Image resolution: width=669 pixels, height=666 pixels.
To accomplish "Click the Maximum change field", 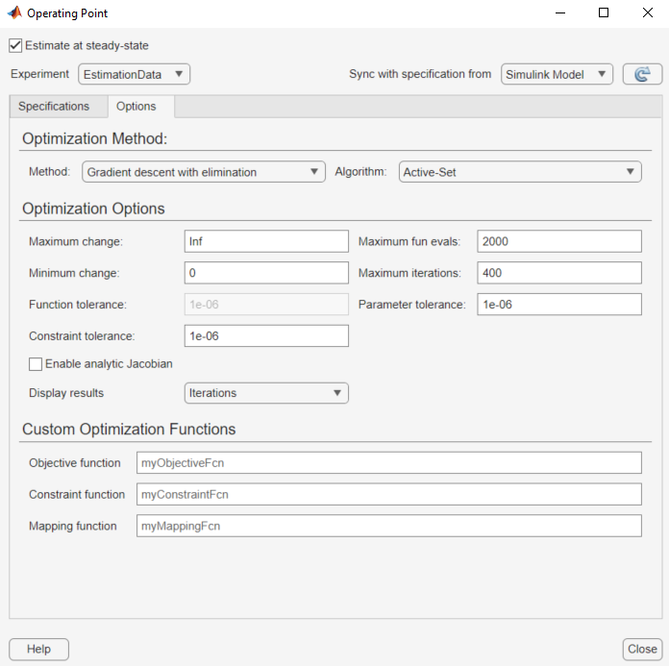I will click(x=266, y=241).
